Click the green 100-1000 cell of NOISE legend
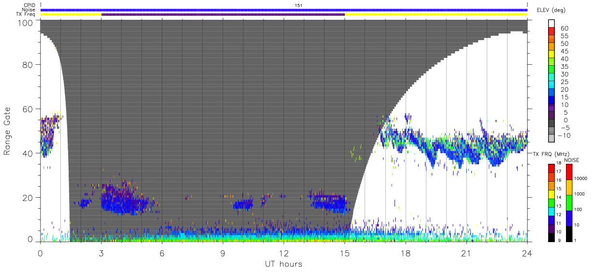593x274 pixels. point(569,203)
